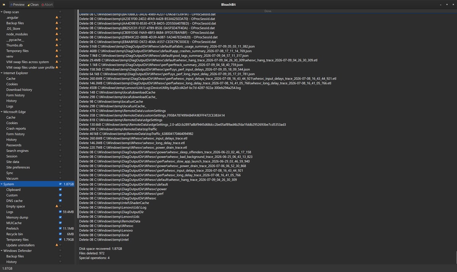
Task: Disable the Recycle bin checkbox
Action: pos(60,234)
